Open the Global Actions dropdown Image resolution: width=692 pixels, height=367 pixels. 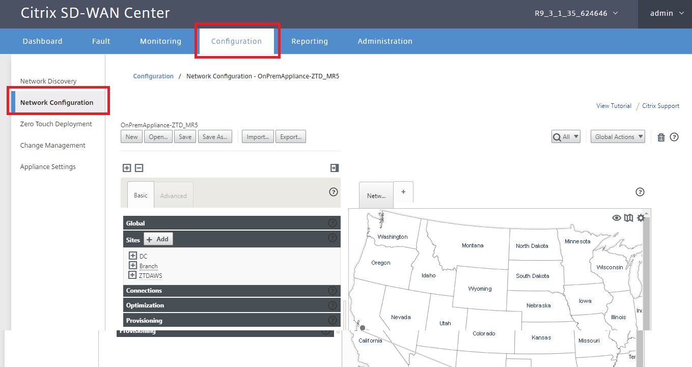(618, 136)
